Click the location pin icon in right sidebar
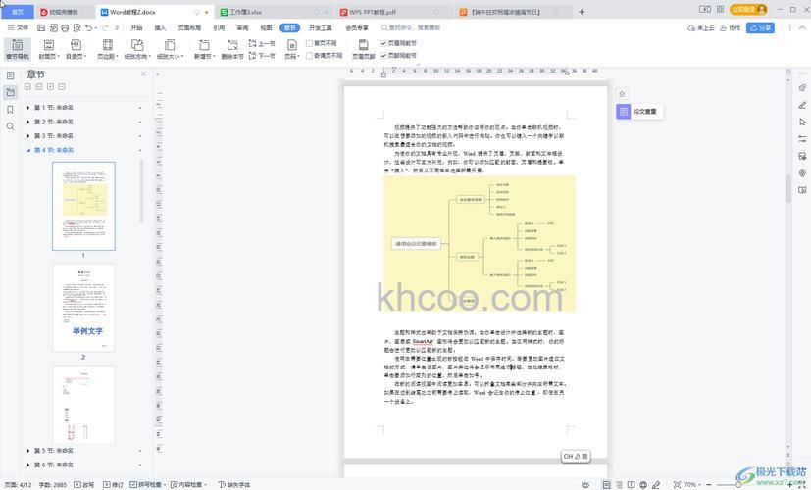Screen dimensions: 811x490 coord(802,172)
